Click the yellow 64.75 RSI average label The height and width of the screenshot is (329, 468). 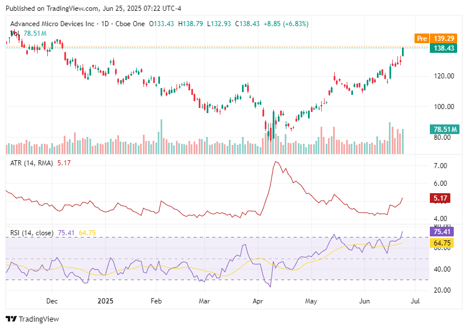(442, 243)
